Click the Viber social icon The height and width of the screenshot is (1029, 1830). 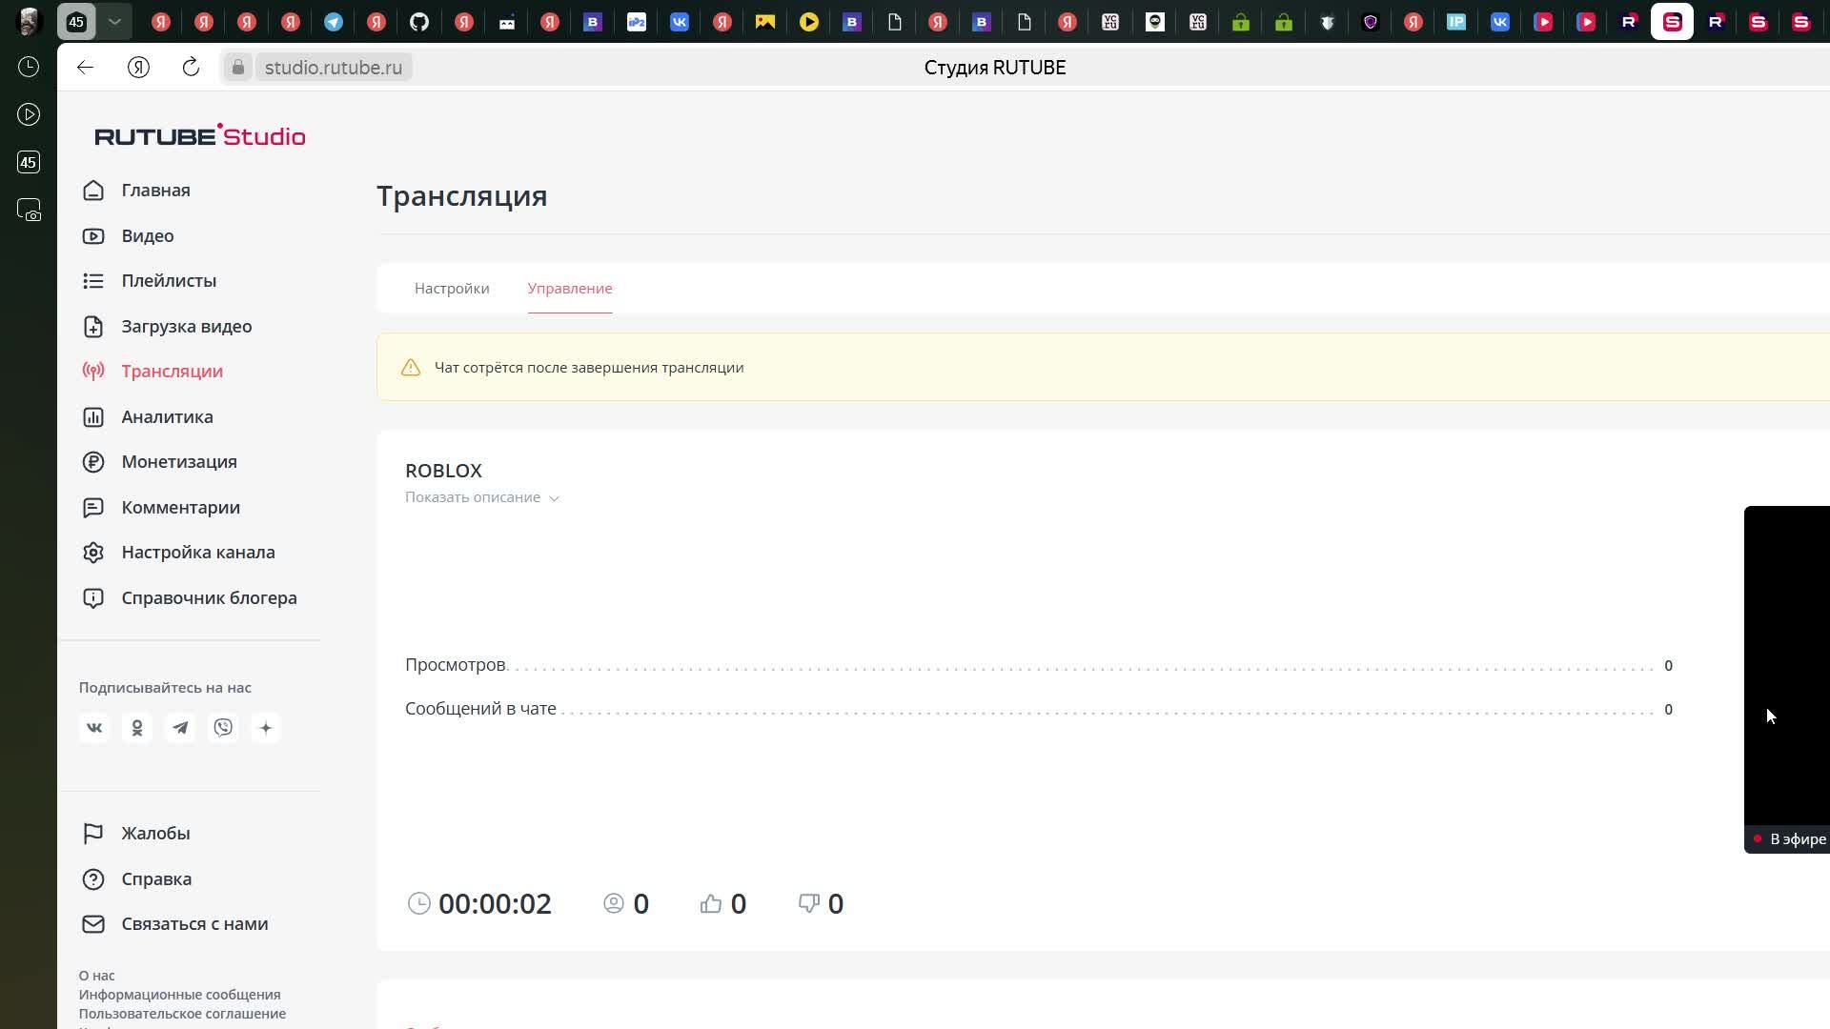pos(223,728)
